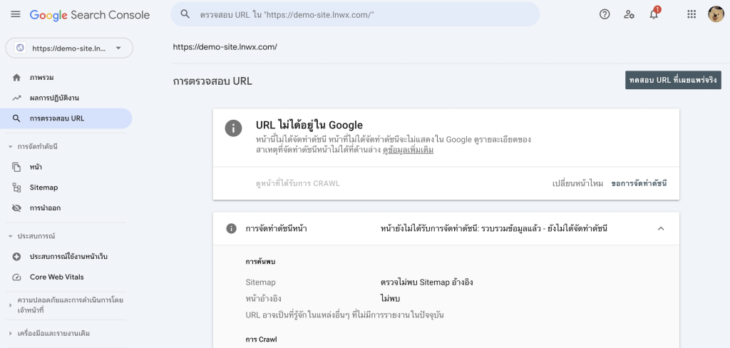Click the การตรวจสอบ URL page title
This screenshot has width=730, height=348.
point(212,81)
